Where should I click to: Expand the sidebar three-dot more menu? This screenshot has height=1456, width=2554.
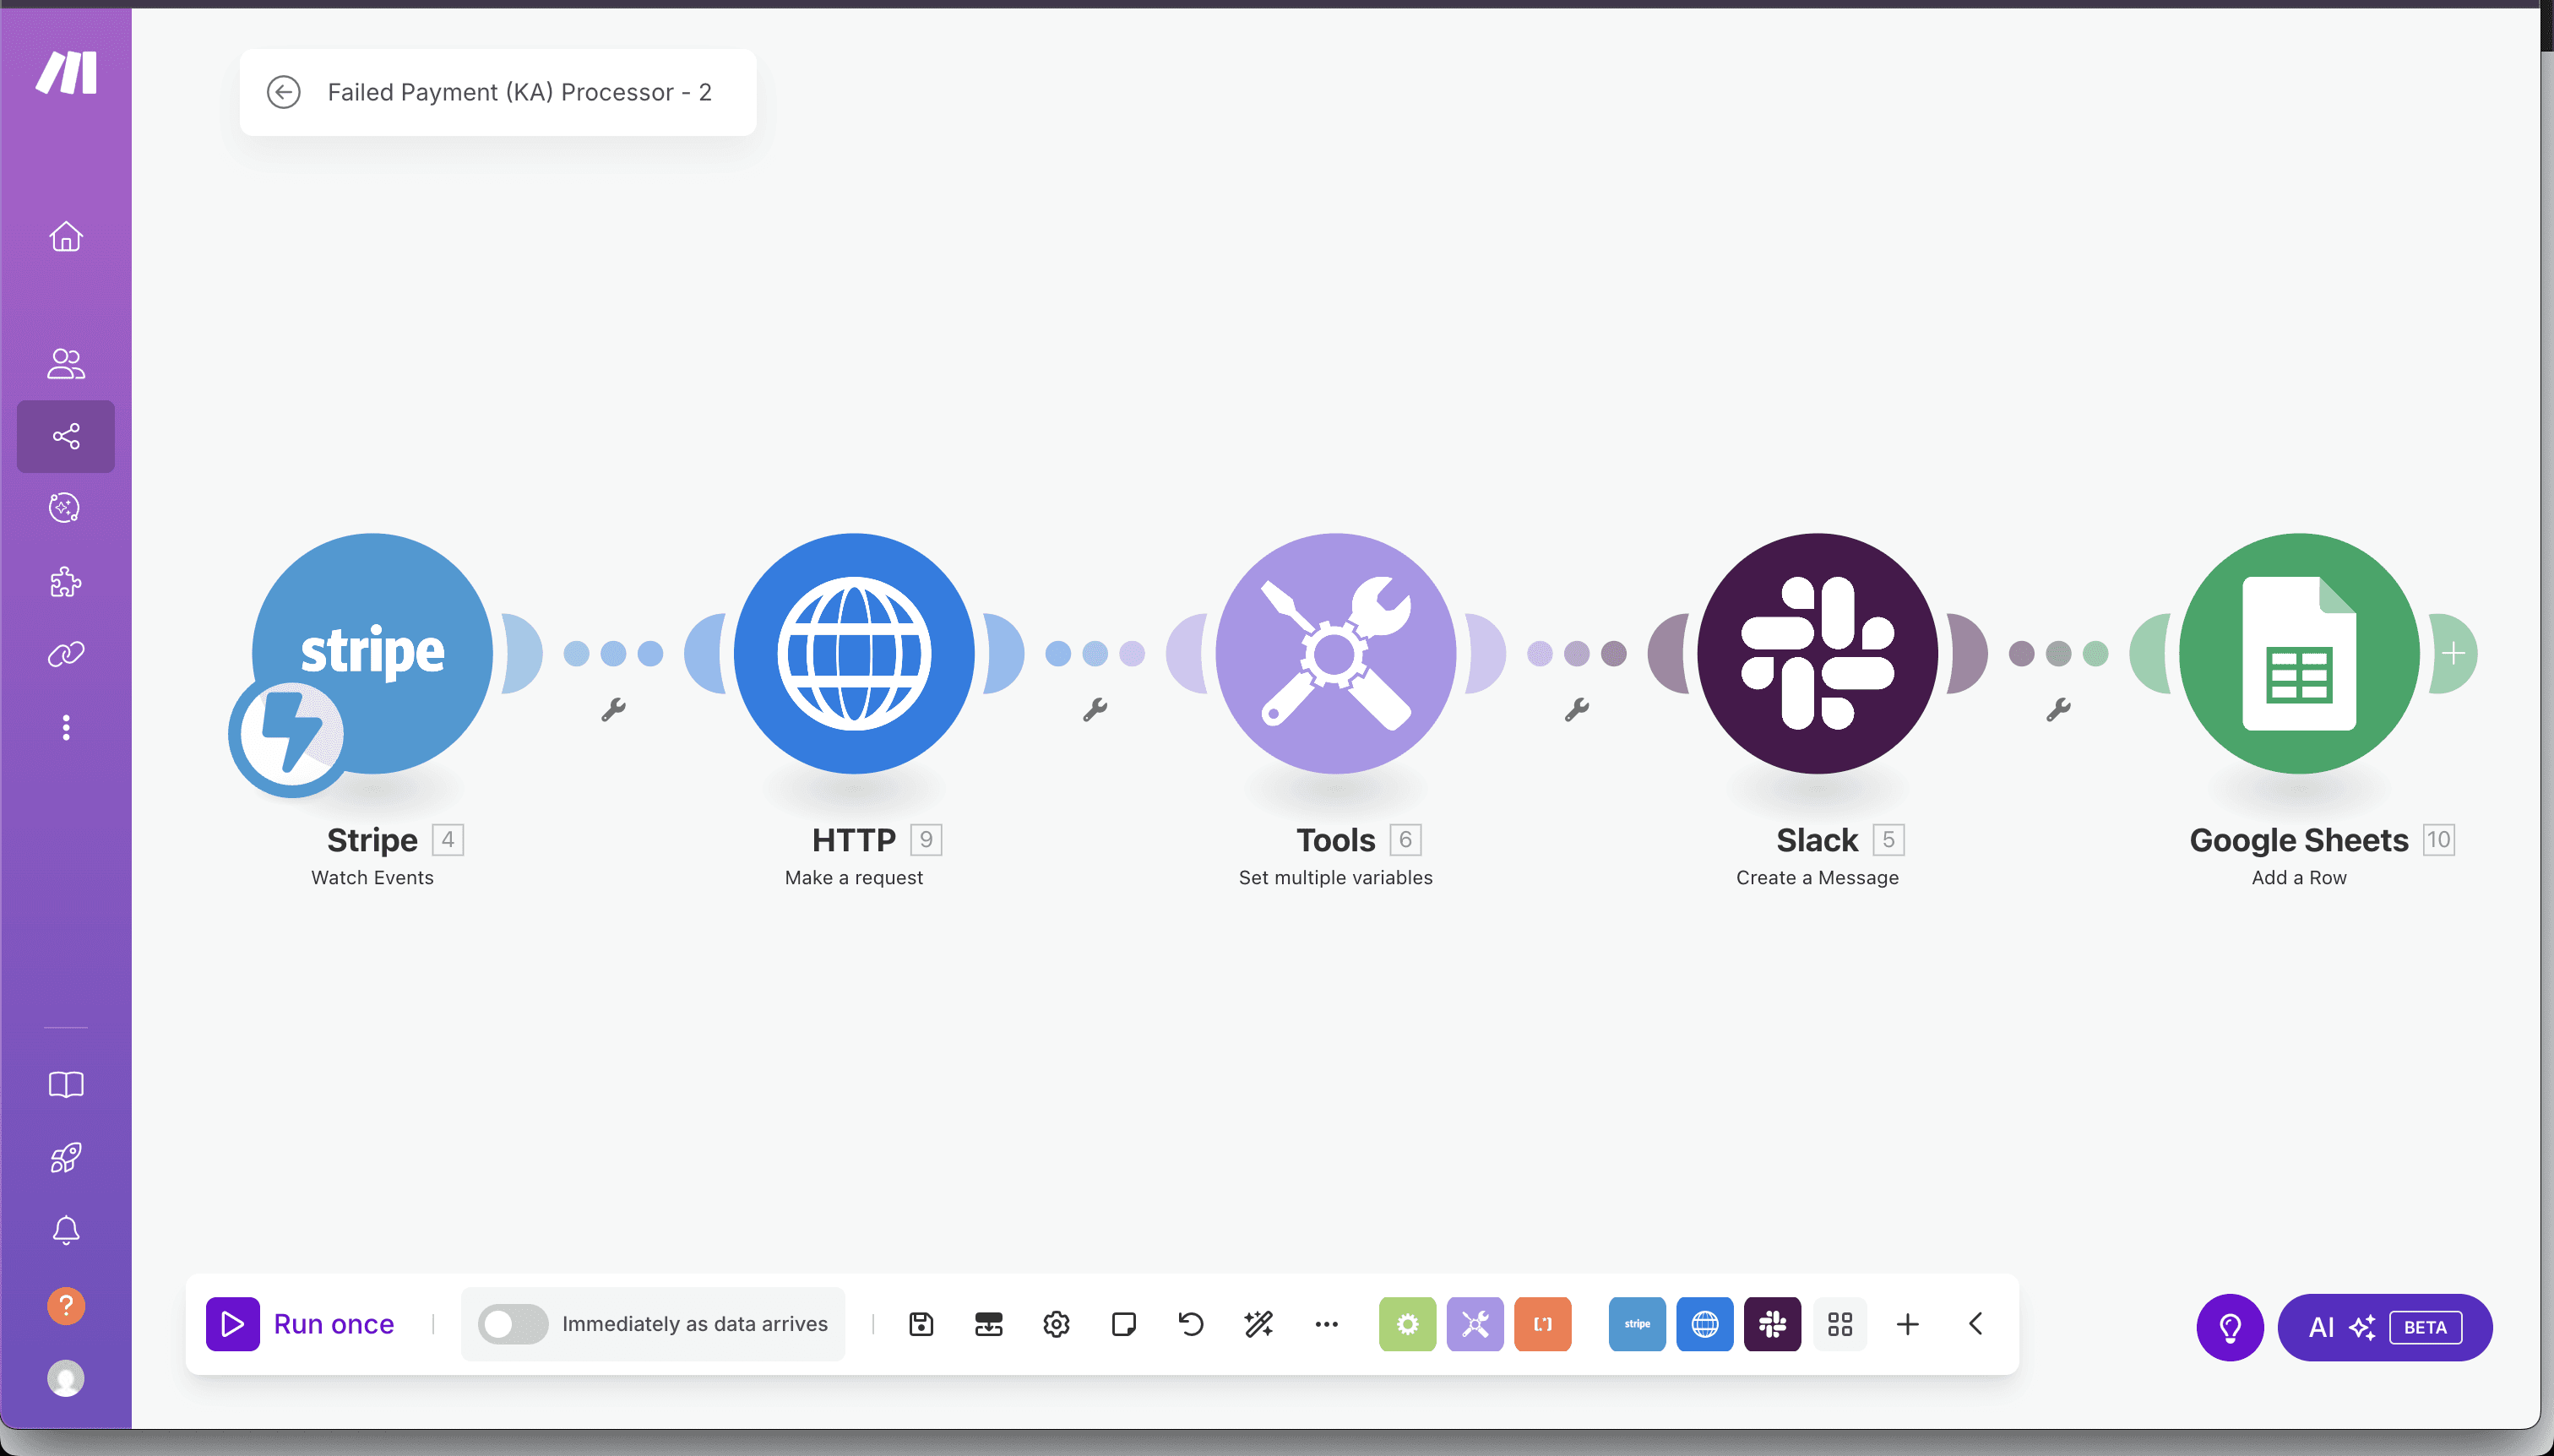[x=66, y=727]
